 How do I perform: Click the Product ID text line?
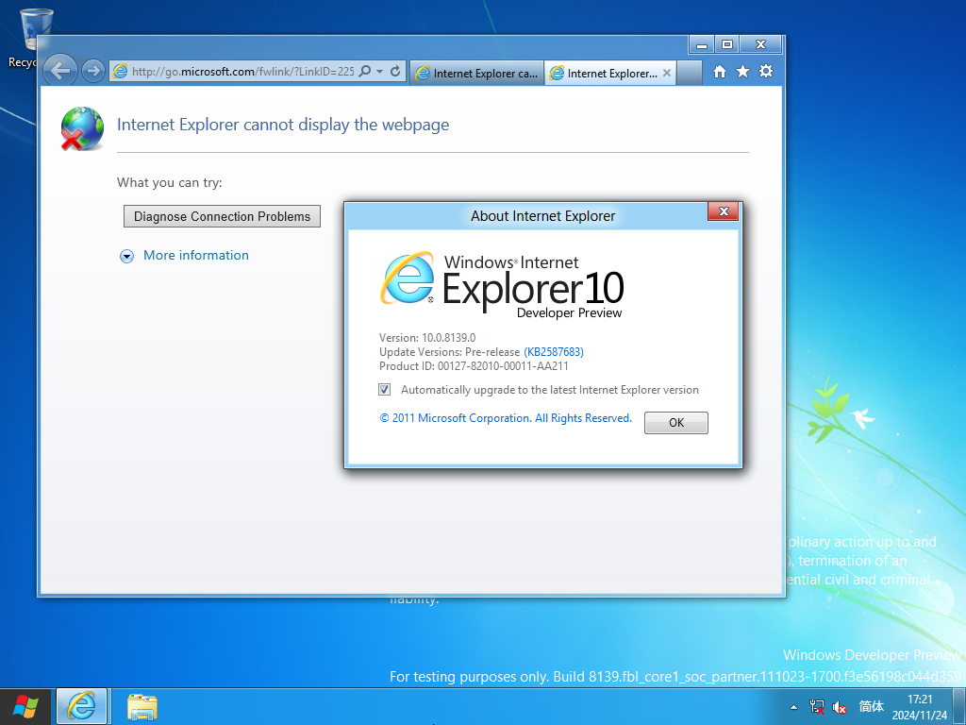[x=474, y=366]
